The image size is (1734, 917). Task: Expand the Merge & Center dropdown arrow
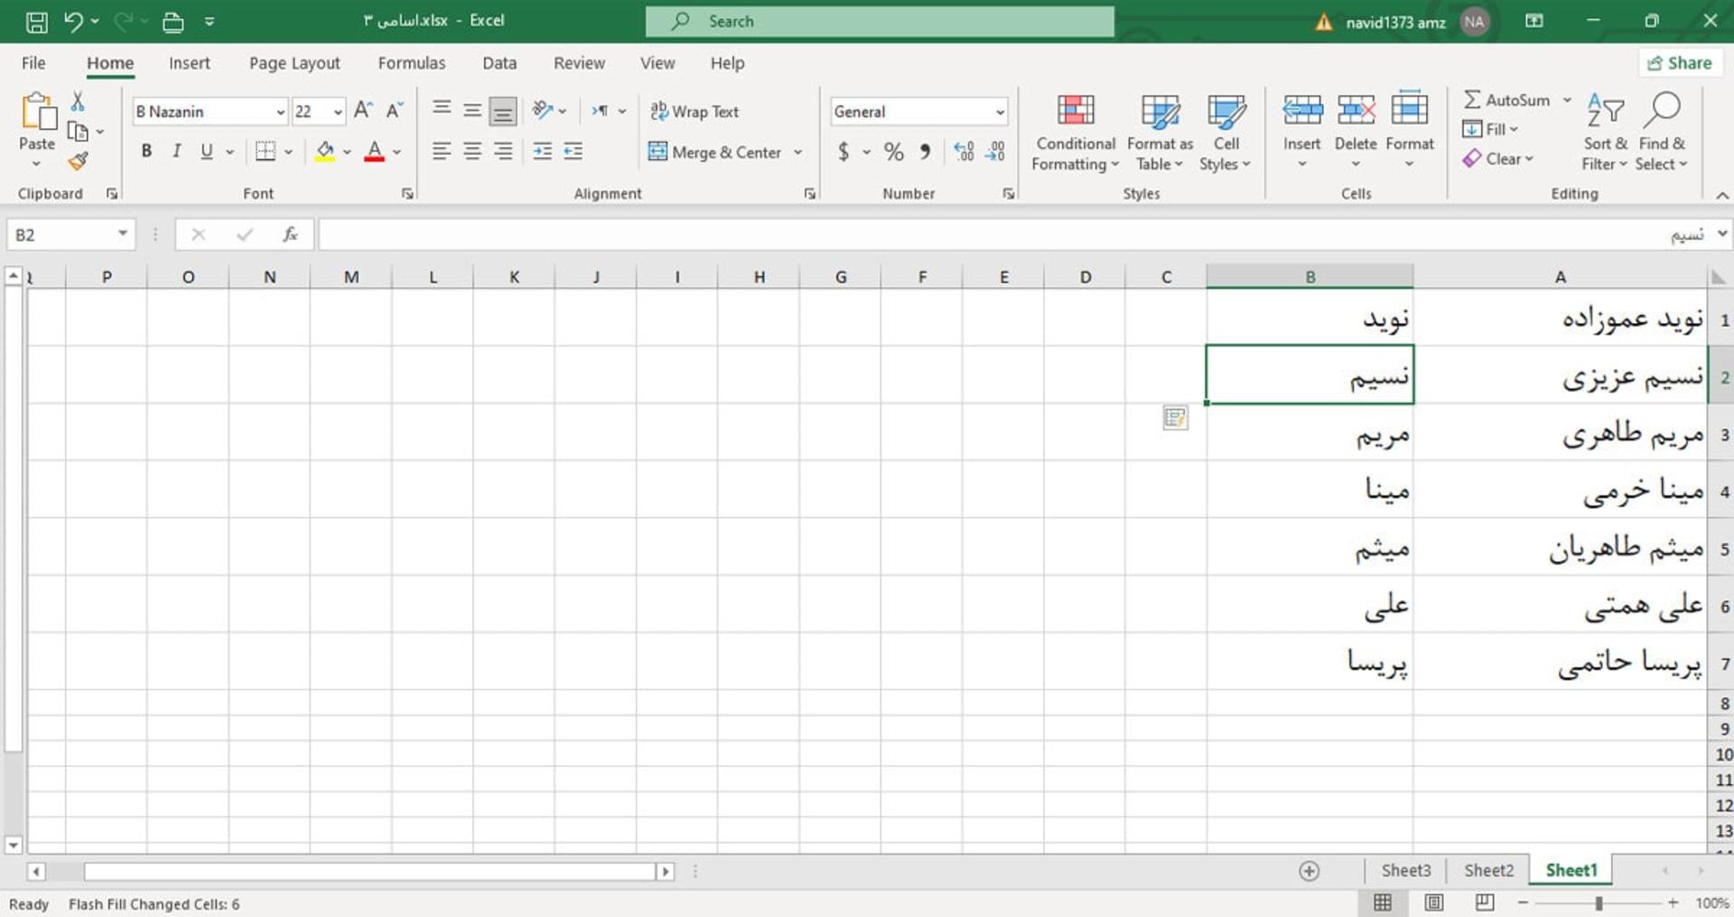(797, 153)
